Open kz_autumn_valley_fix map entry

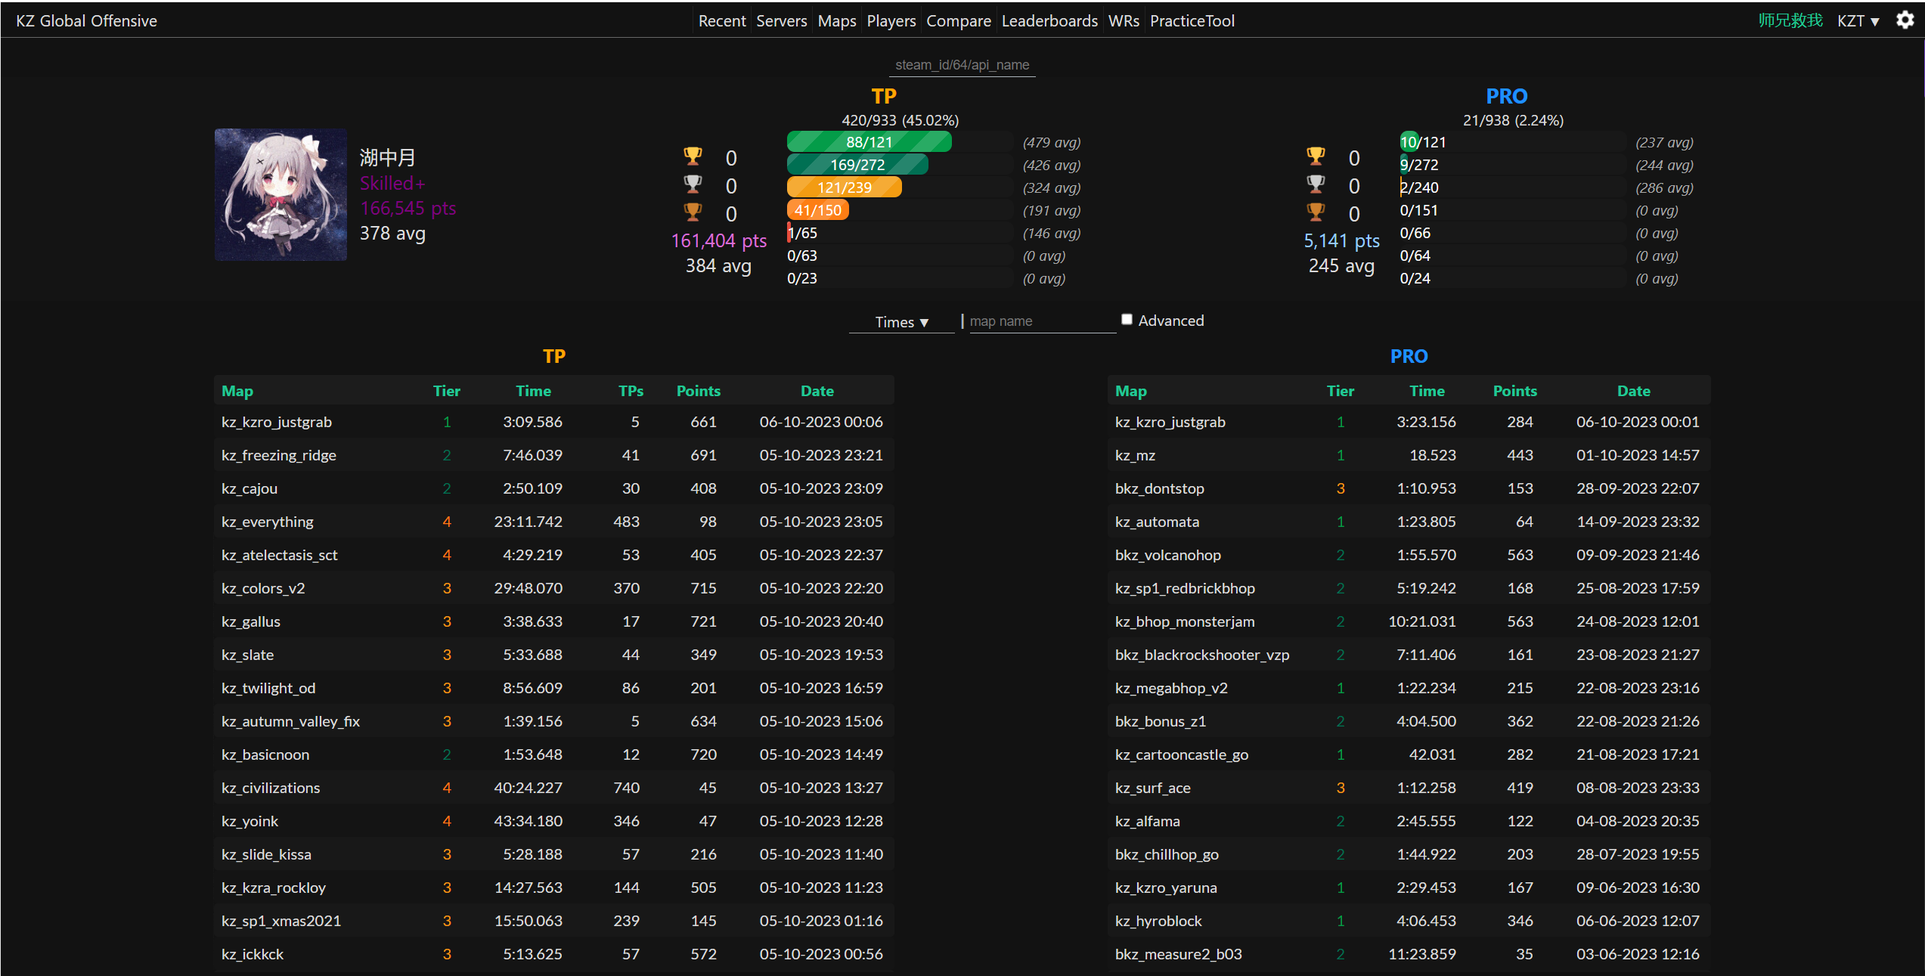click(x=290, y=721)
